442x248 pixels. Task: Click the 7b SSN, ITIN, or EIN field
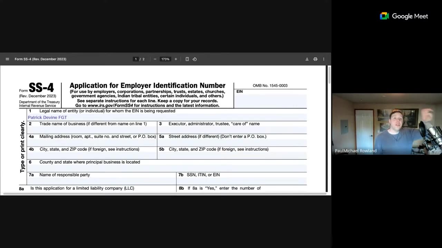coord(242,181)
